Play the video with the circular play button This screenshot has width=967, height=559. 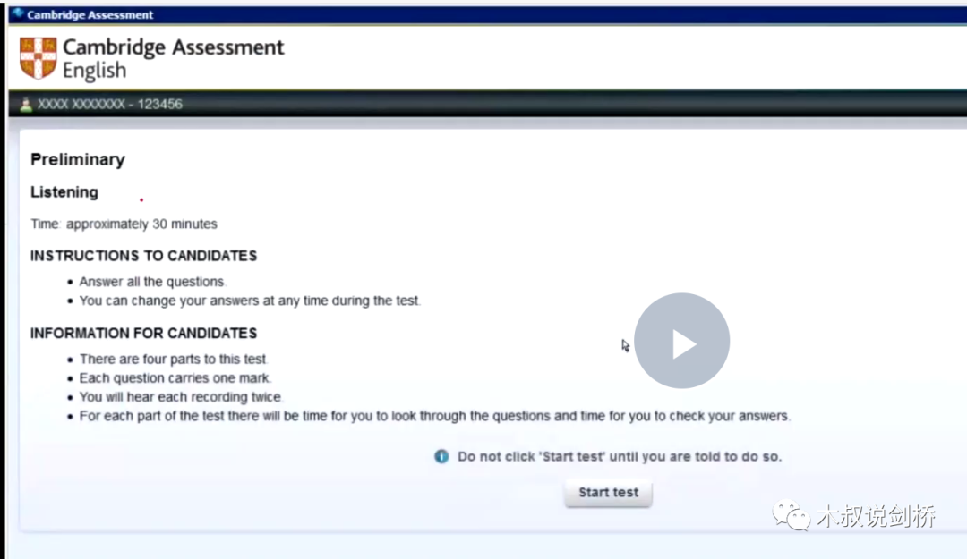click(x=681, y=341)
